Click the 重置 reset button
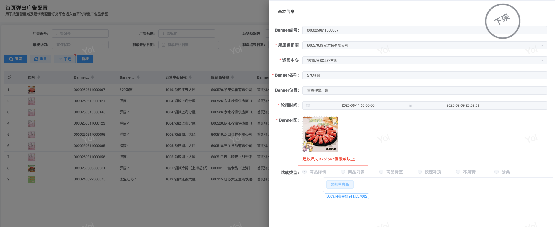This screenshot has width=555, height=227. coord(40,59)
